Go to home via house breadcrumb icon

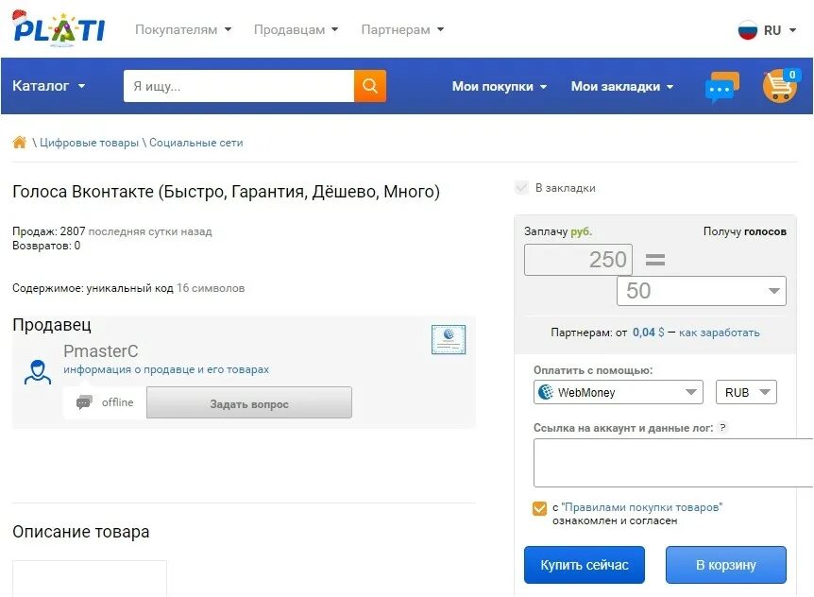pos(19,143)
